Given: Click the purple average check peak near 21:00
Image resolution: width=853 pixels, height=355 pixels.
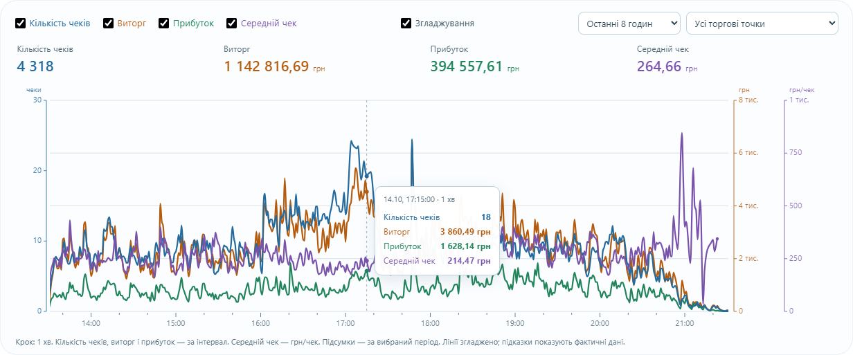Looking at the screenshot, I should [682, 134].
